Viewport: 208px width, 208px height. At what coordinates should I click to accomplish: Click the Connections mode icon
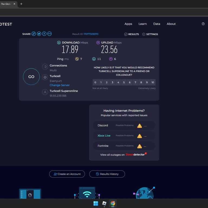point(45,67)
